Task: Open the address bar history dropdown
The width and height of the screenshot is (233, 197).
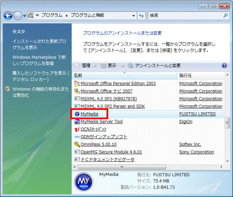Action: (x=134, y=16)
